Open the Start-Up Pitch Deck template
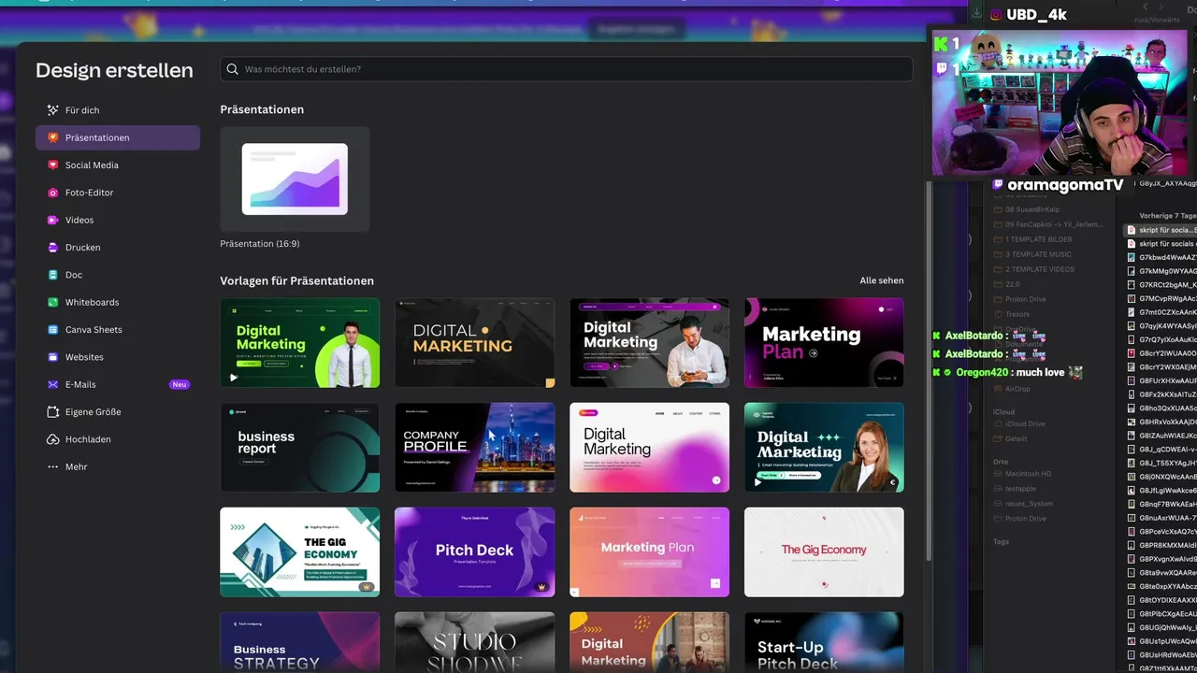The width and height of the screenshot is (1197, 673). pos(824,642)
